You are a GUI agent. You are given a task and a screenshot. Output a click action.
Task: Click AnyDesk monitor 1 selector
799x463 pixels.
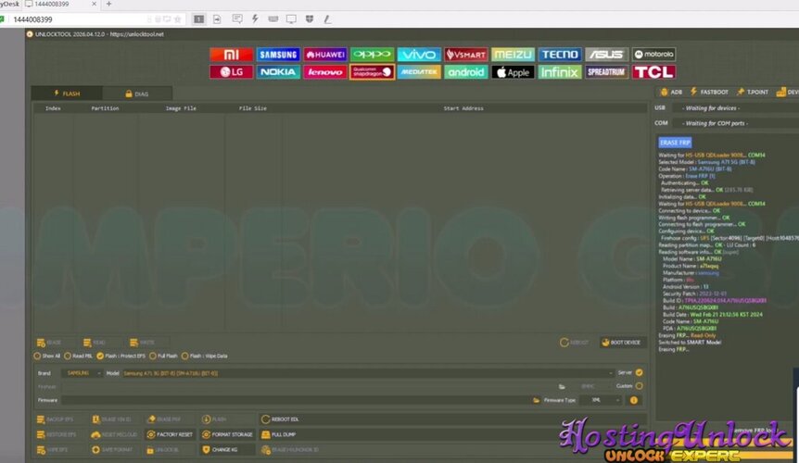click(x=198, y=19)
